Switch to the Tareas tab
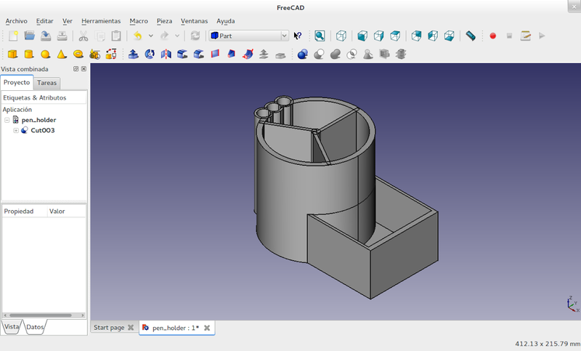This screenshot has height=351, width=581. 47,83
